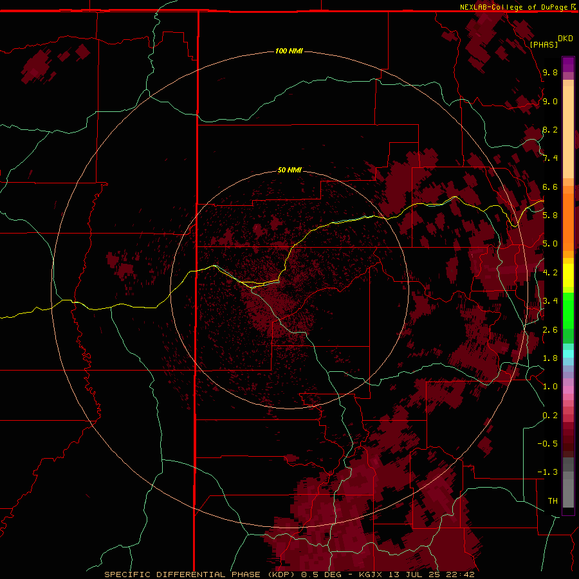Select the -0.5 scale value
The image size is (579, 579).
pyautogui.click(x=547, y=443)
